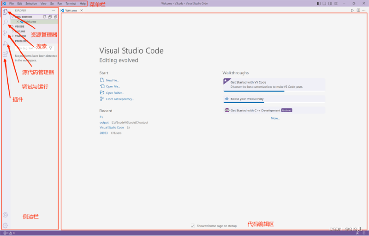Open the Terminal menu
This screenshot has width=369, height=236.
(x=71, y=4)
